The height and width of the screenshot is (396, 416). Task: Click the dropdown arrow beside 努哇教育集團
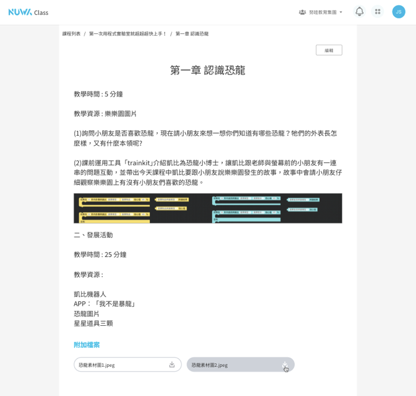pos(341,12)
